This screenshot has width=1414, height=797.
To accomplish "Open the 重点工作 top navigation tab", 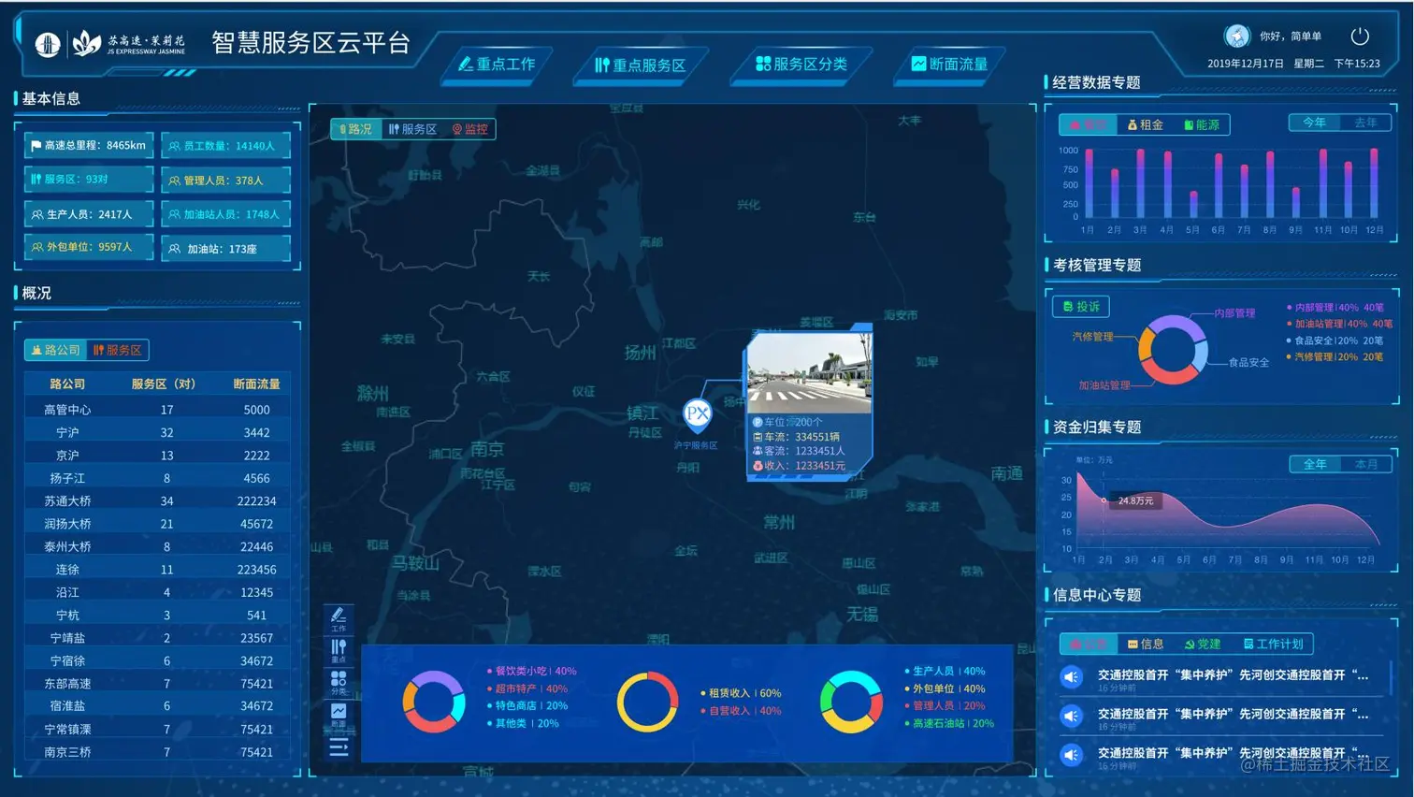I will (x=498, y=65).
